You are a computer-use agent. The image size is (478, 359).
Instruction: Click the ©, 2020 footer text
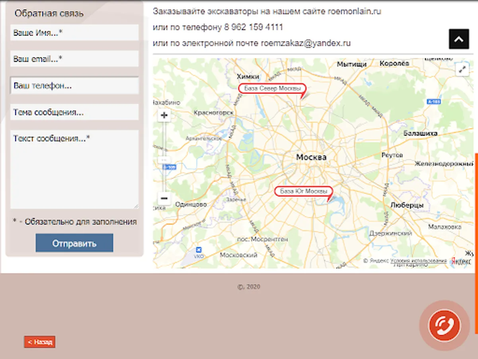(x=249, y=287)
